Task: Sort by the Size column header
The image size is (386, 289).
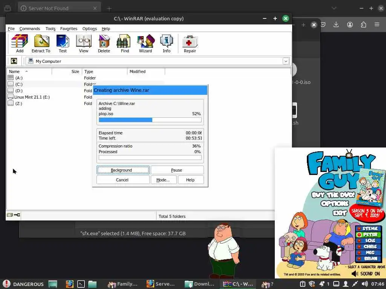Action: tap(67, 71)
